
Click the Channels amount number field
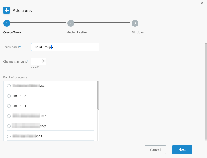(38, 61)
